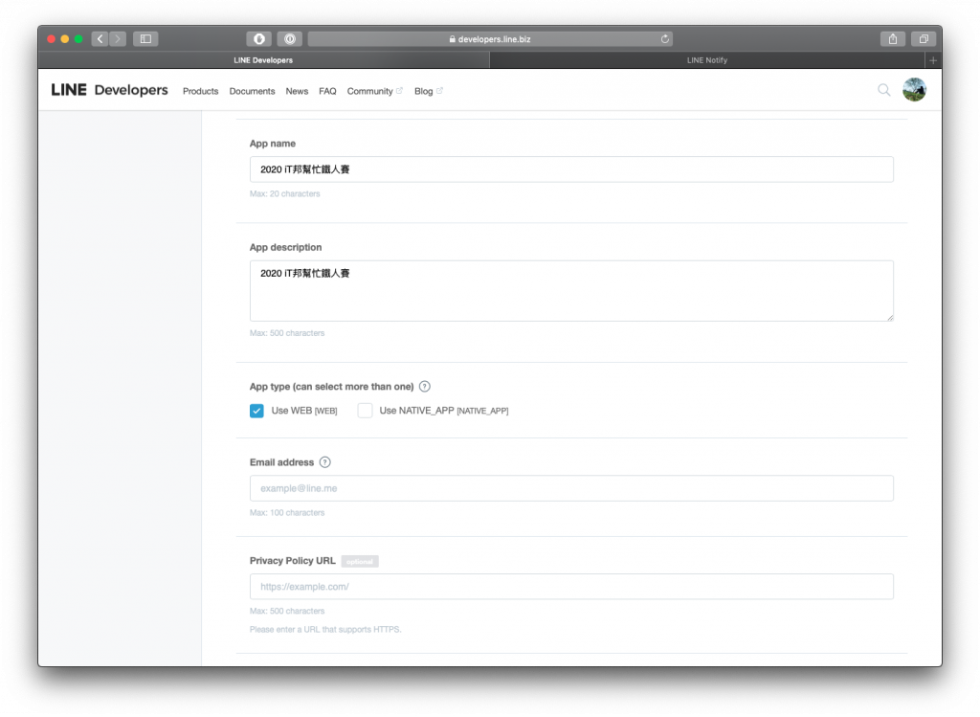Open the News page
Screen dimensions: 980x717
[x=297, y=91]
